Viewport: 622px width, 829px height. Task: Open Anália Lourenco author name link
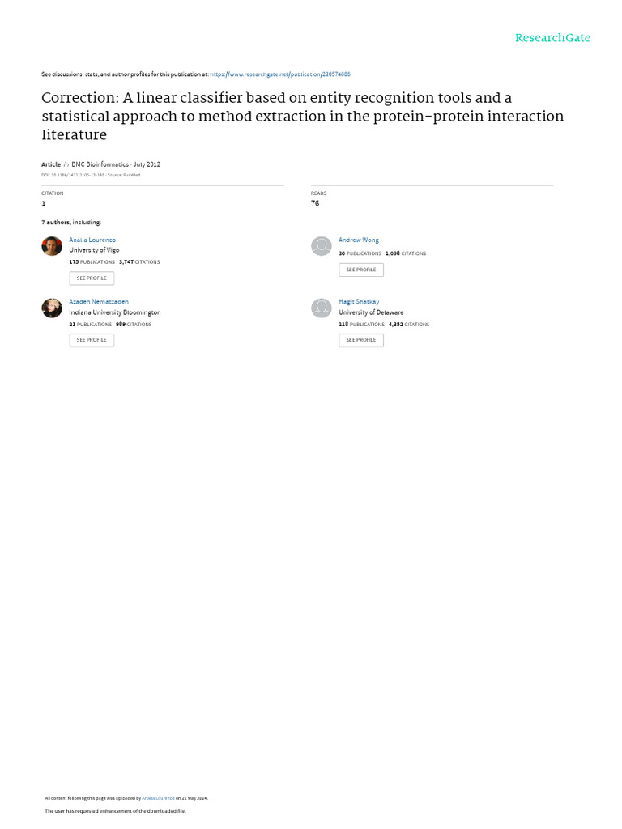pos(92,240)
